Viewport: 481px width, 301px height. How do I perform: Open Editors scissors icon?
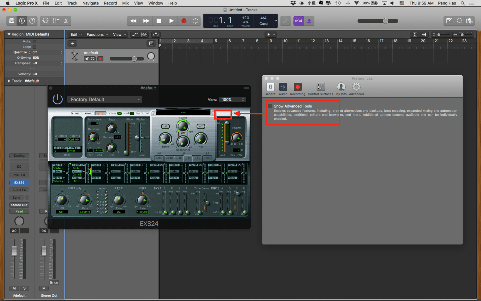66,21
